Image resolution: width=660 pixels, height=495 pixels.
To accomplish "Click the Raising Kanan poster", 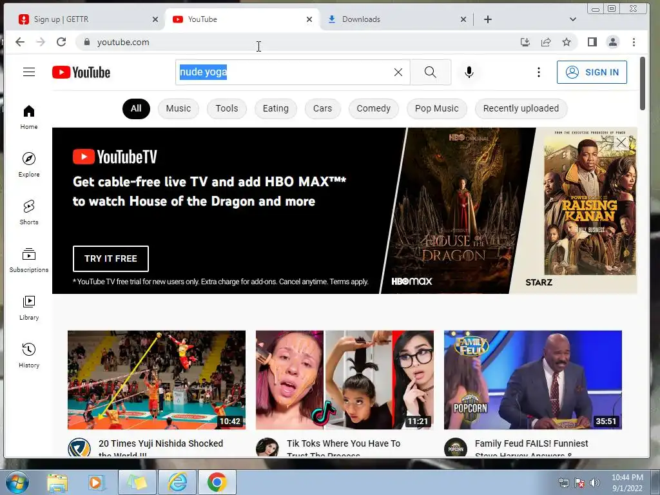I will pos(589,206).
